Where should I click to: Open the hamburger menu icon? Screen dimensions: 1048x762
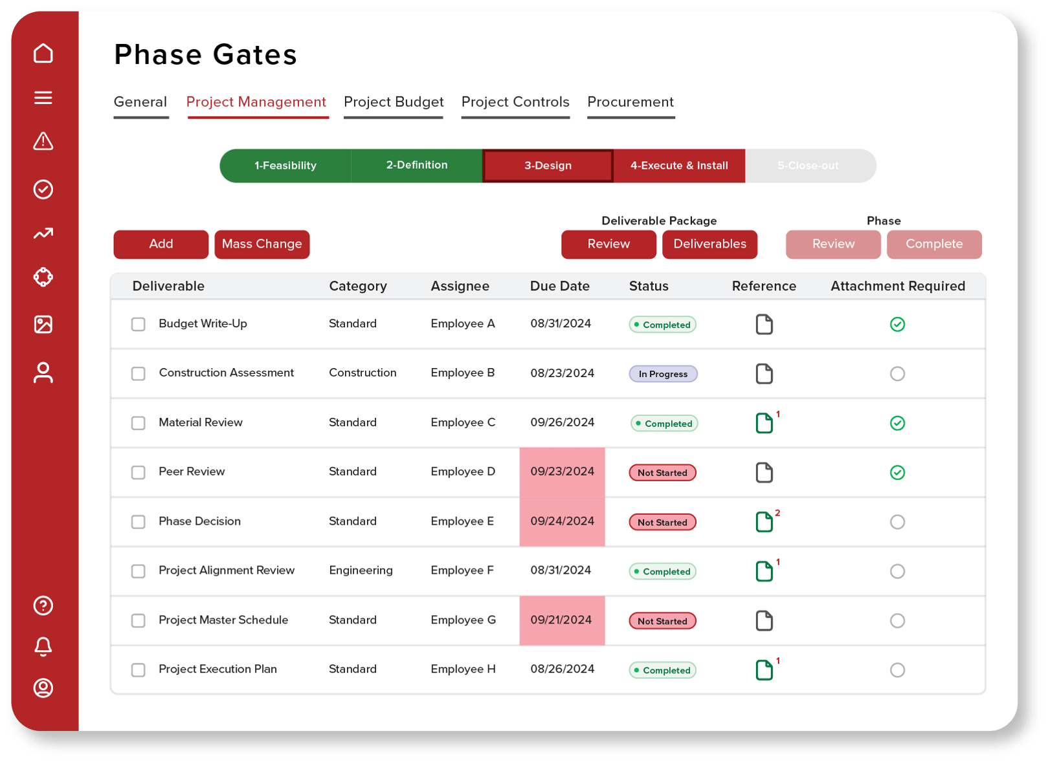[43, 98]
